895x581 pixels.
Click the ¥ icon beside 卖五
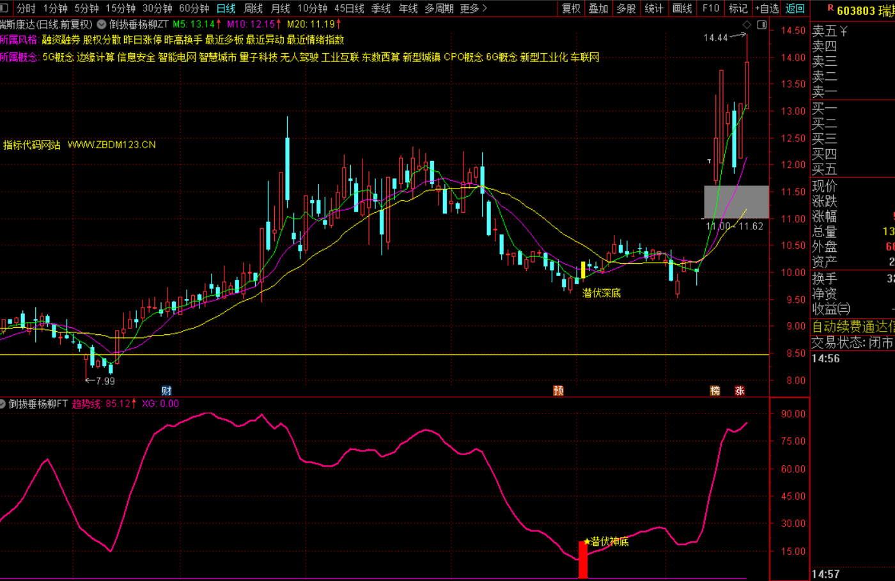843,31
